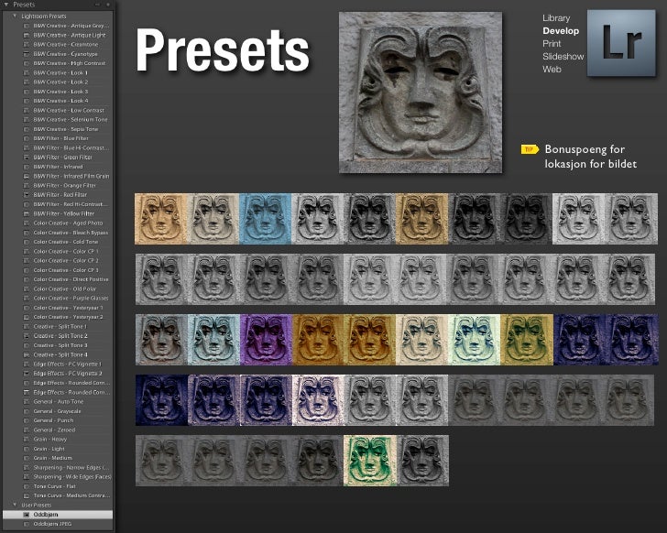Click icon beside Color Creative - Yesteryear 2

27,317
